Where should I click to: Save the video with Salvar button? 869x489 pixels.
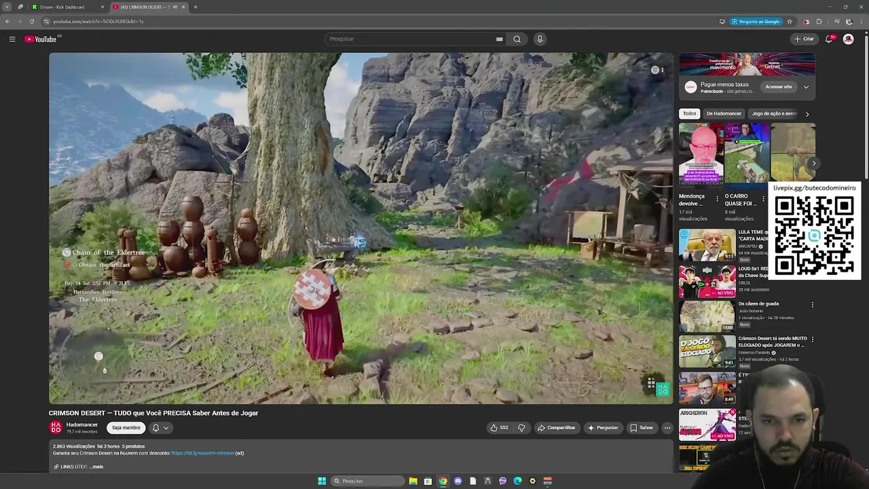point(642,428)
